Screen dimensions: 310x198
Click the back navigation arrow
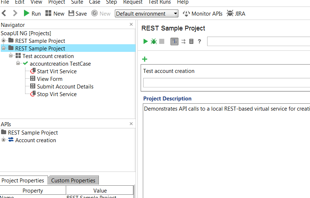(4, 13)
